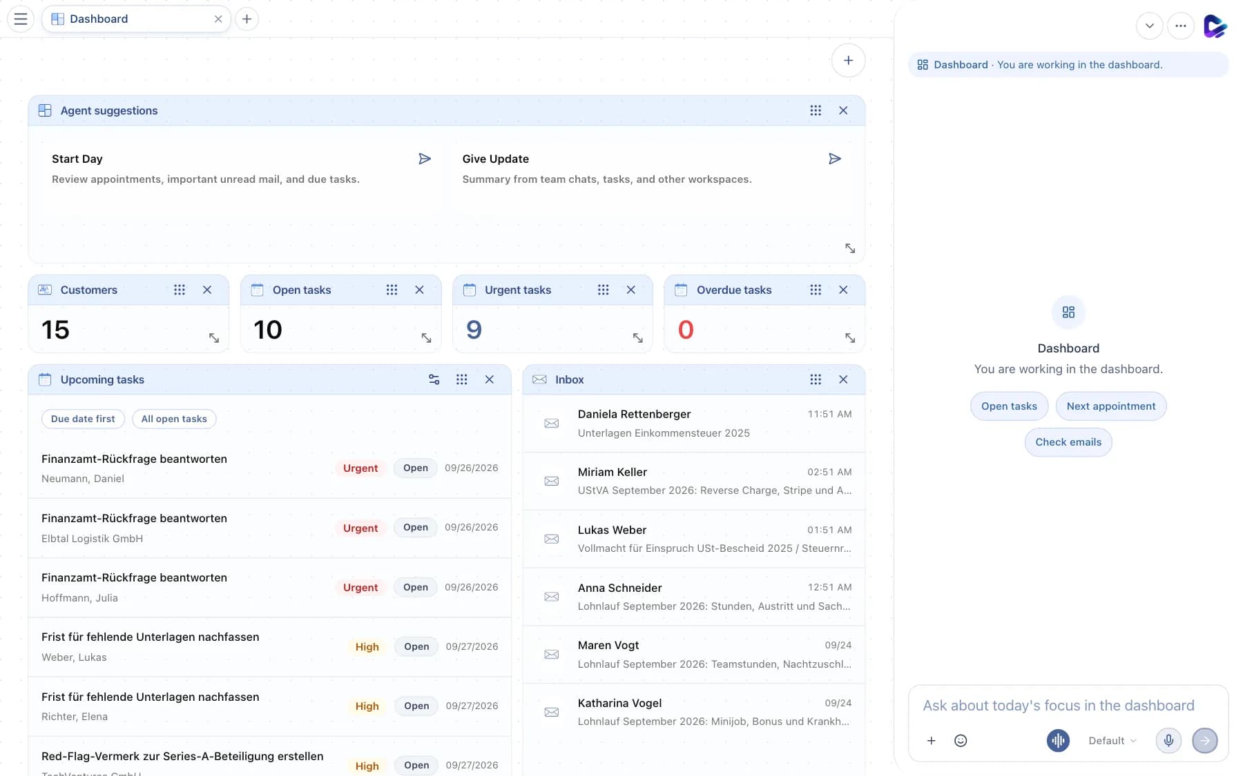Open the Katharina Vogel email

(x=694, y=713)
